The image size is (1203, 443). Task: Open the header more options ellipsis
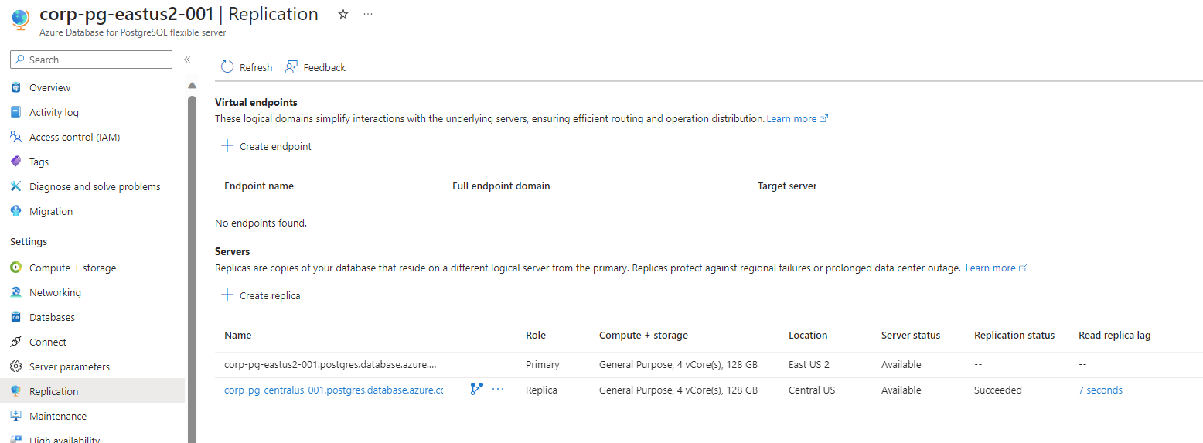pos(367,15)
